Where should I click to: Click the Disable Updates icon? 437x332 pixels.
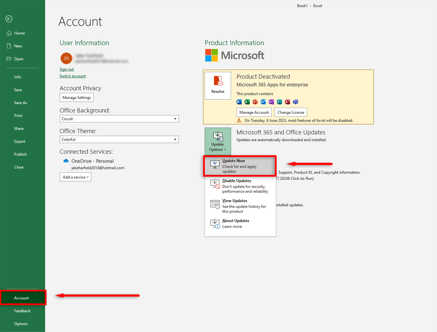215,183
